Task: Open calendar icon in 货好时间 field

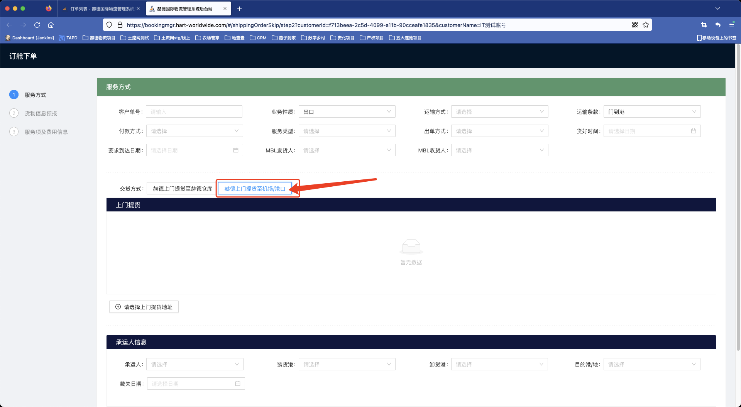Action: click(693, 131)
